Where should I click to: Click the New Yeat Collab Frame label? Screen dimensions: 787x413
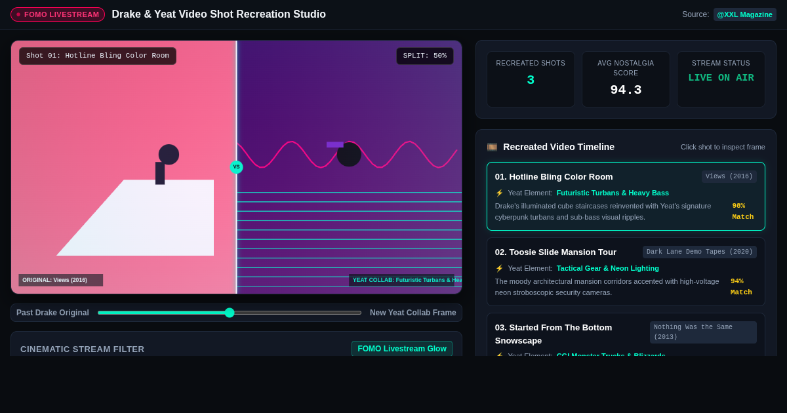click(413, 313)
